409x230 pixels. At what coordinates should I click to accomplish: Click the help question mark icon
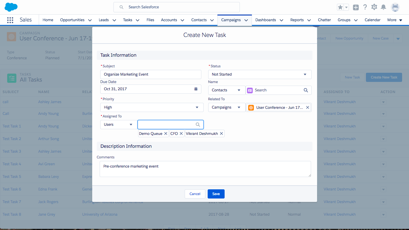click(x=365, y=7)
